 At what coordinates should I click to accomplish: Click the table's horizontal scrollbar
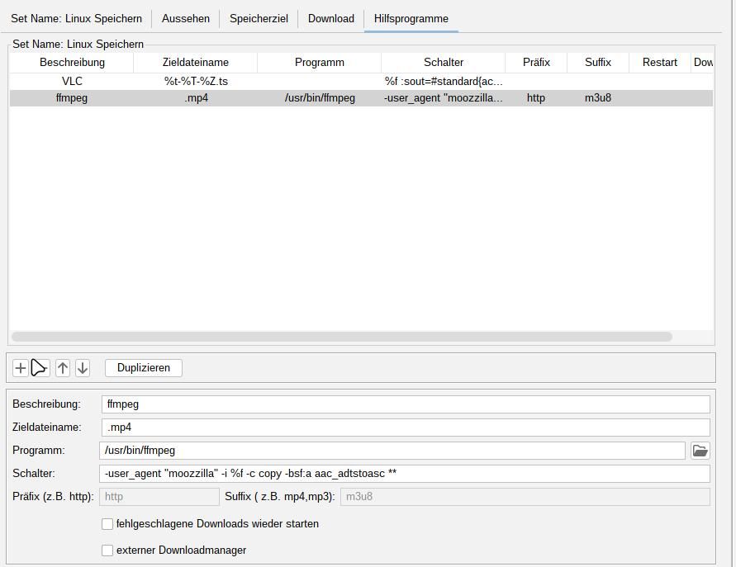point(342,337)
